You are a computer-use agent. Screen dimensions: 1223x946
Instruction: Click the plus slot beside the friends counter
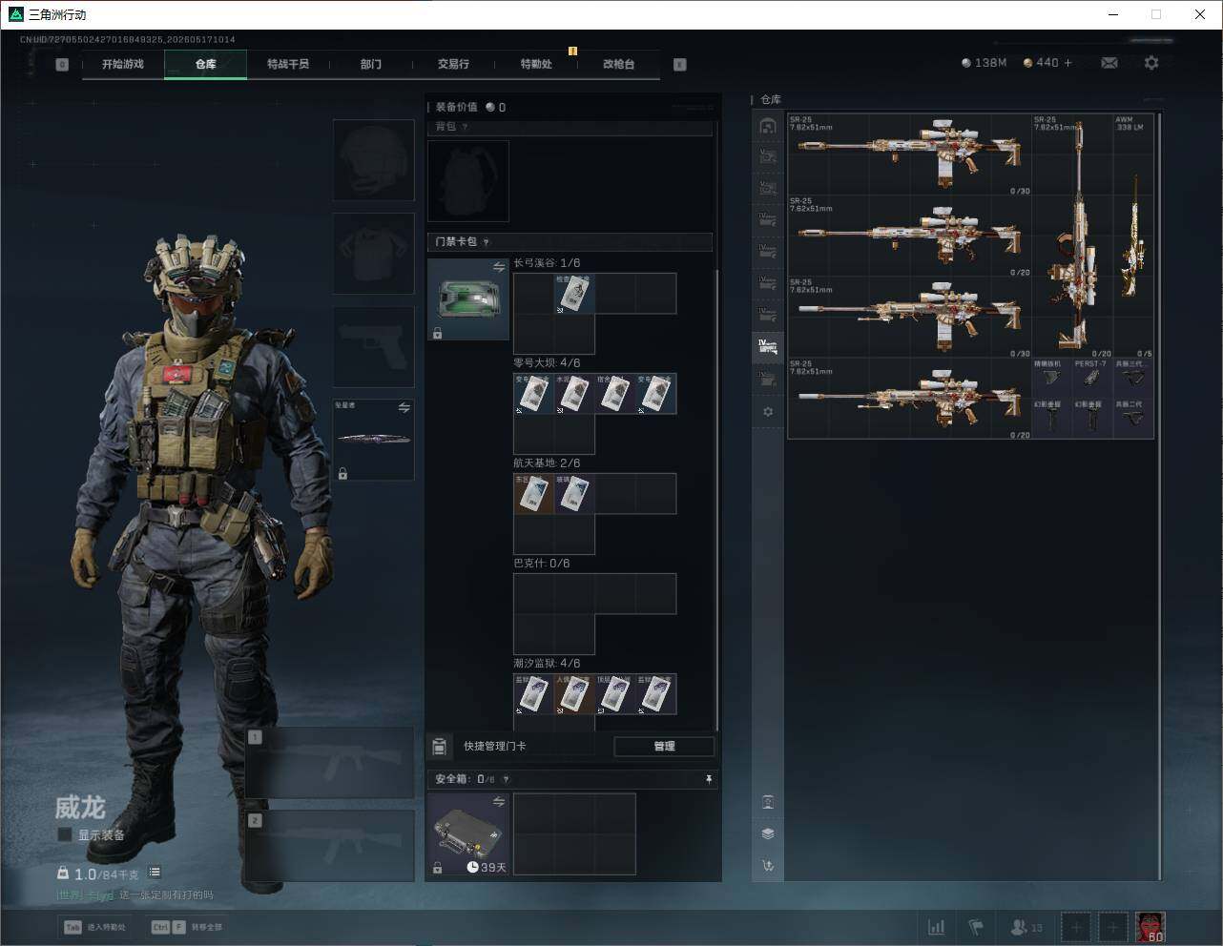1076,927
